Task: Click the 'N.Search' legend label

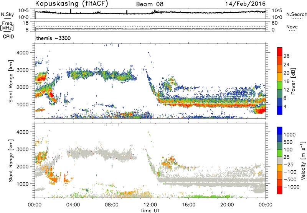Action: click(x=297, y=14)
